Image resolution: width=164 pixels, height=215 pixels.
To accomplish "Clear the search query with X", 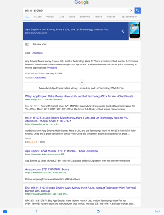I will pos(131,10).
